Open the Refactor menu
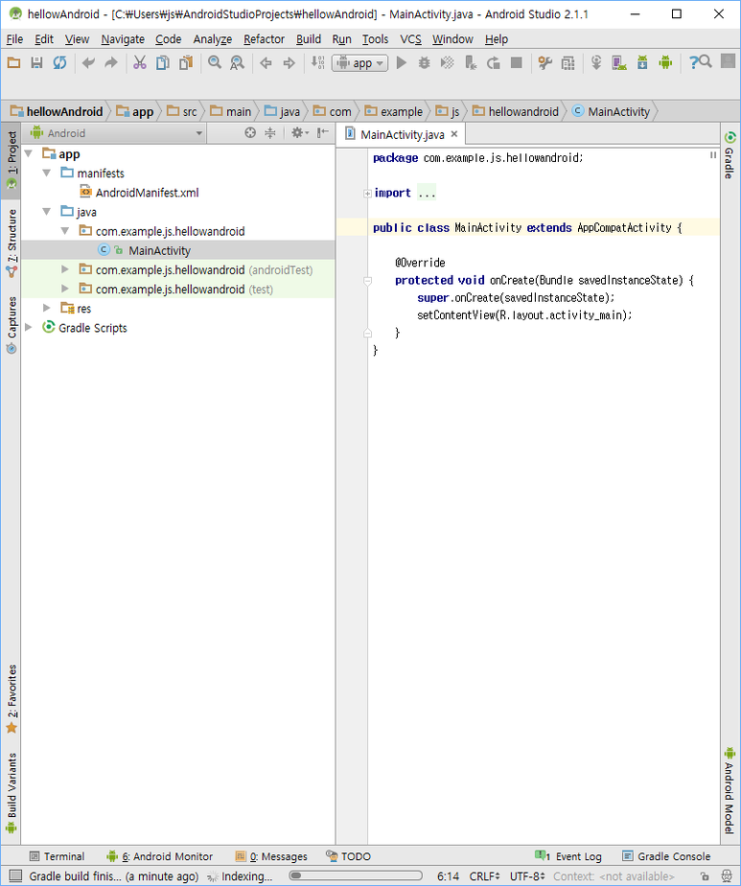 coord(264,39)
